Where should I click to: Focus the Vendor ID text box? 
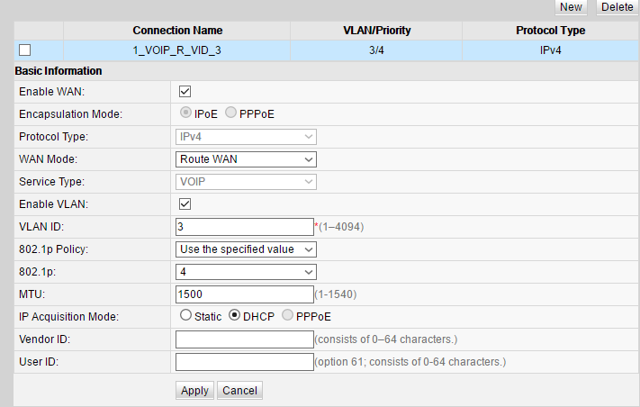pyautogui.click(x=244, y=339)
